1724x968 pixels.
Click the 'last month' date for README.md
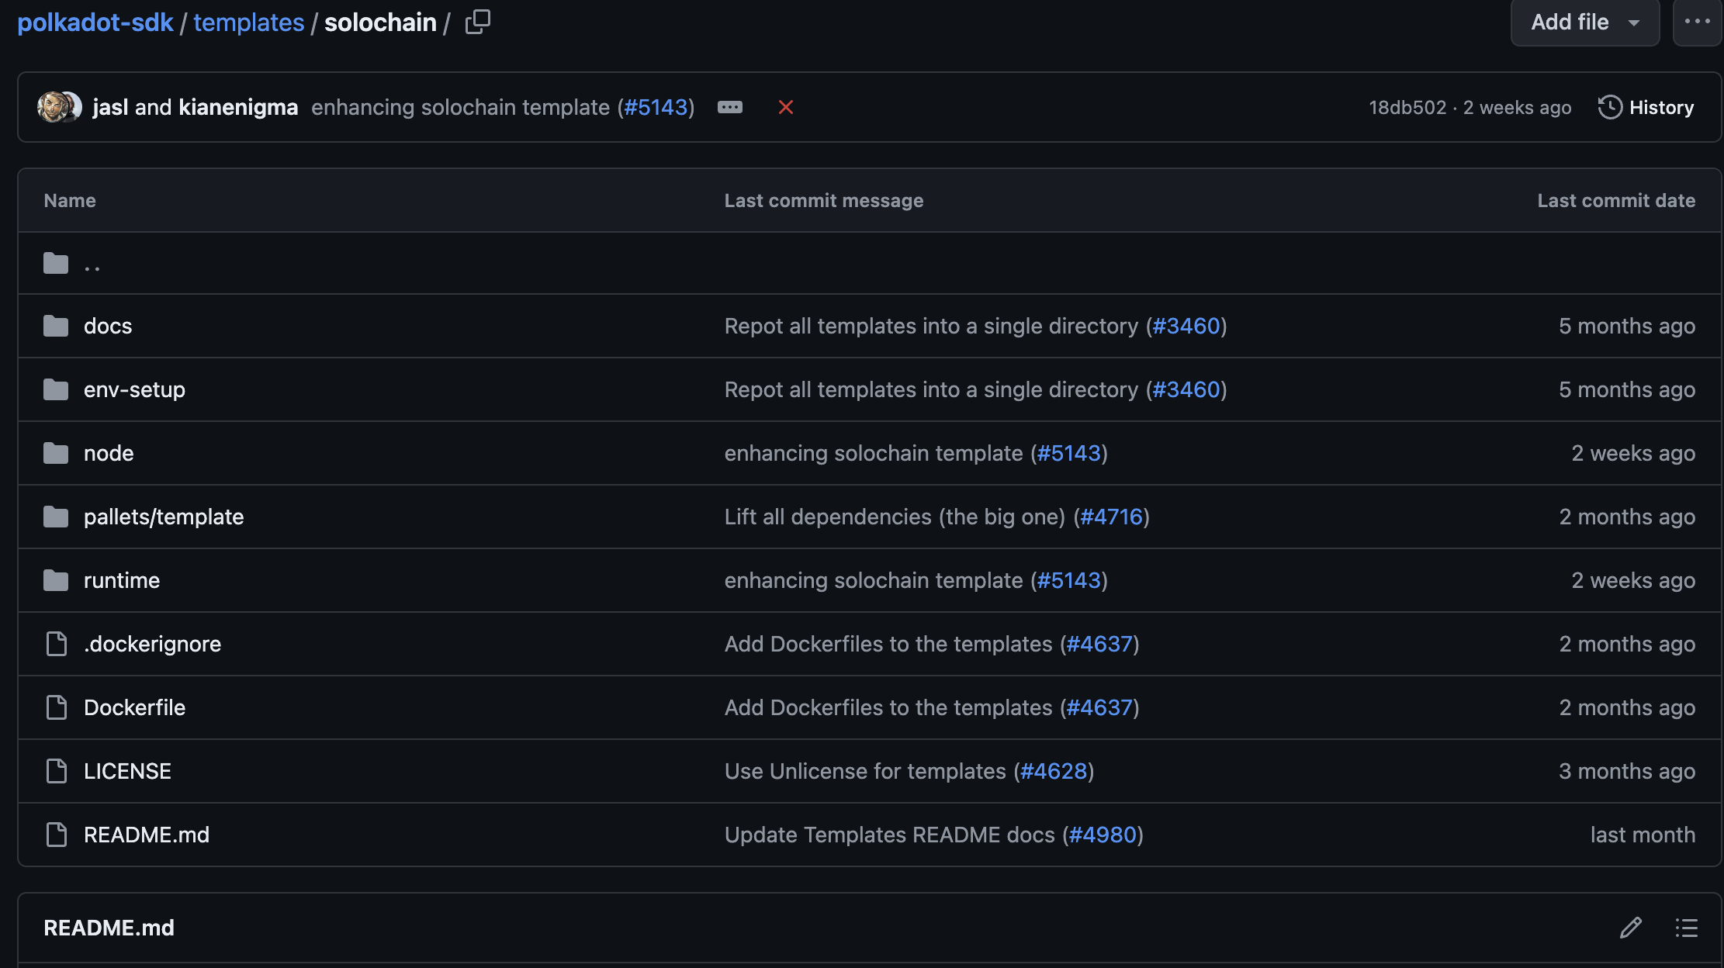coord(1643,835)
